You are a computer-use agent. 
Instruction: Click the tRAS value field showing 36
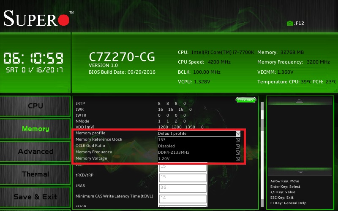tap(183, 188)
